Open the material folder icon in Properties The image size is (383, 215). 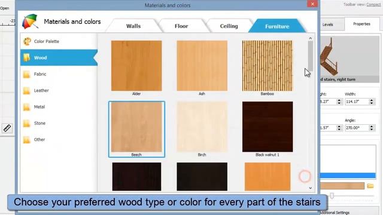pos(370,186)
